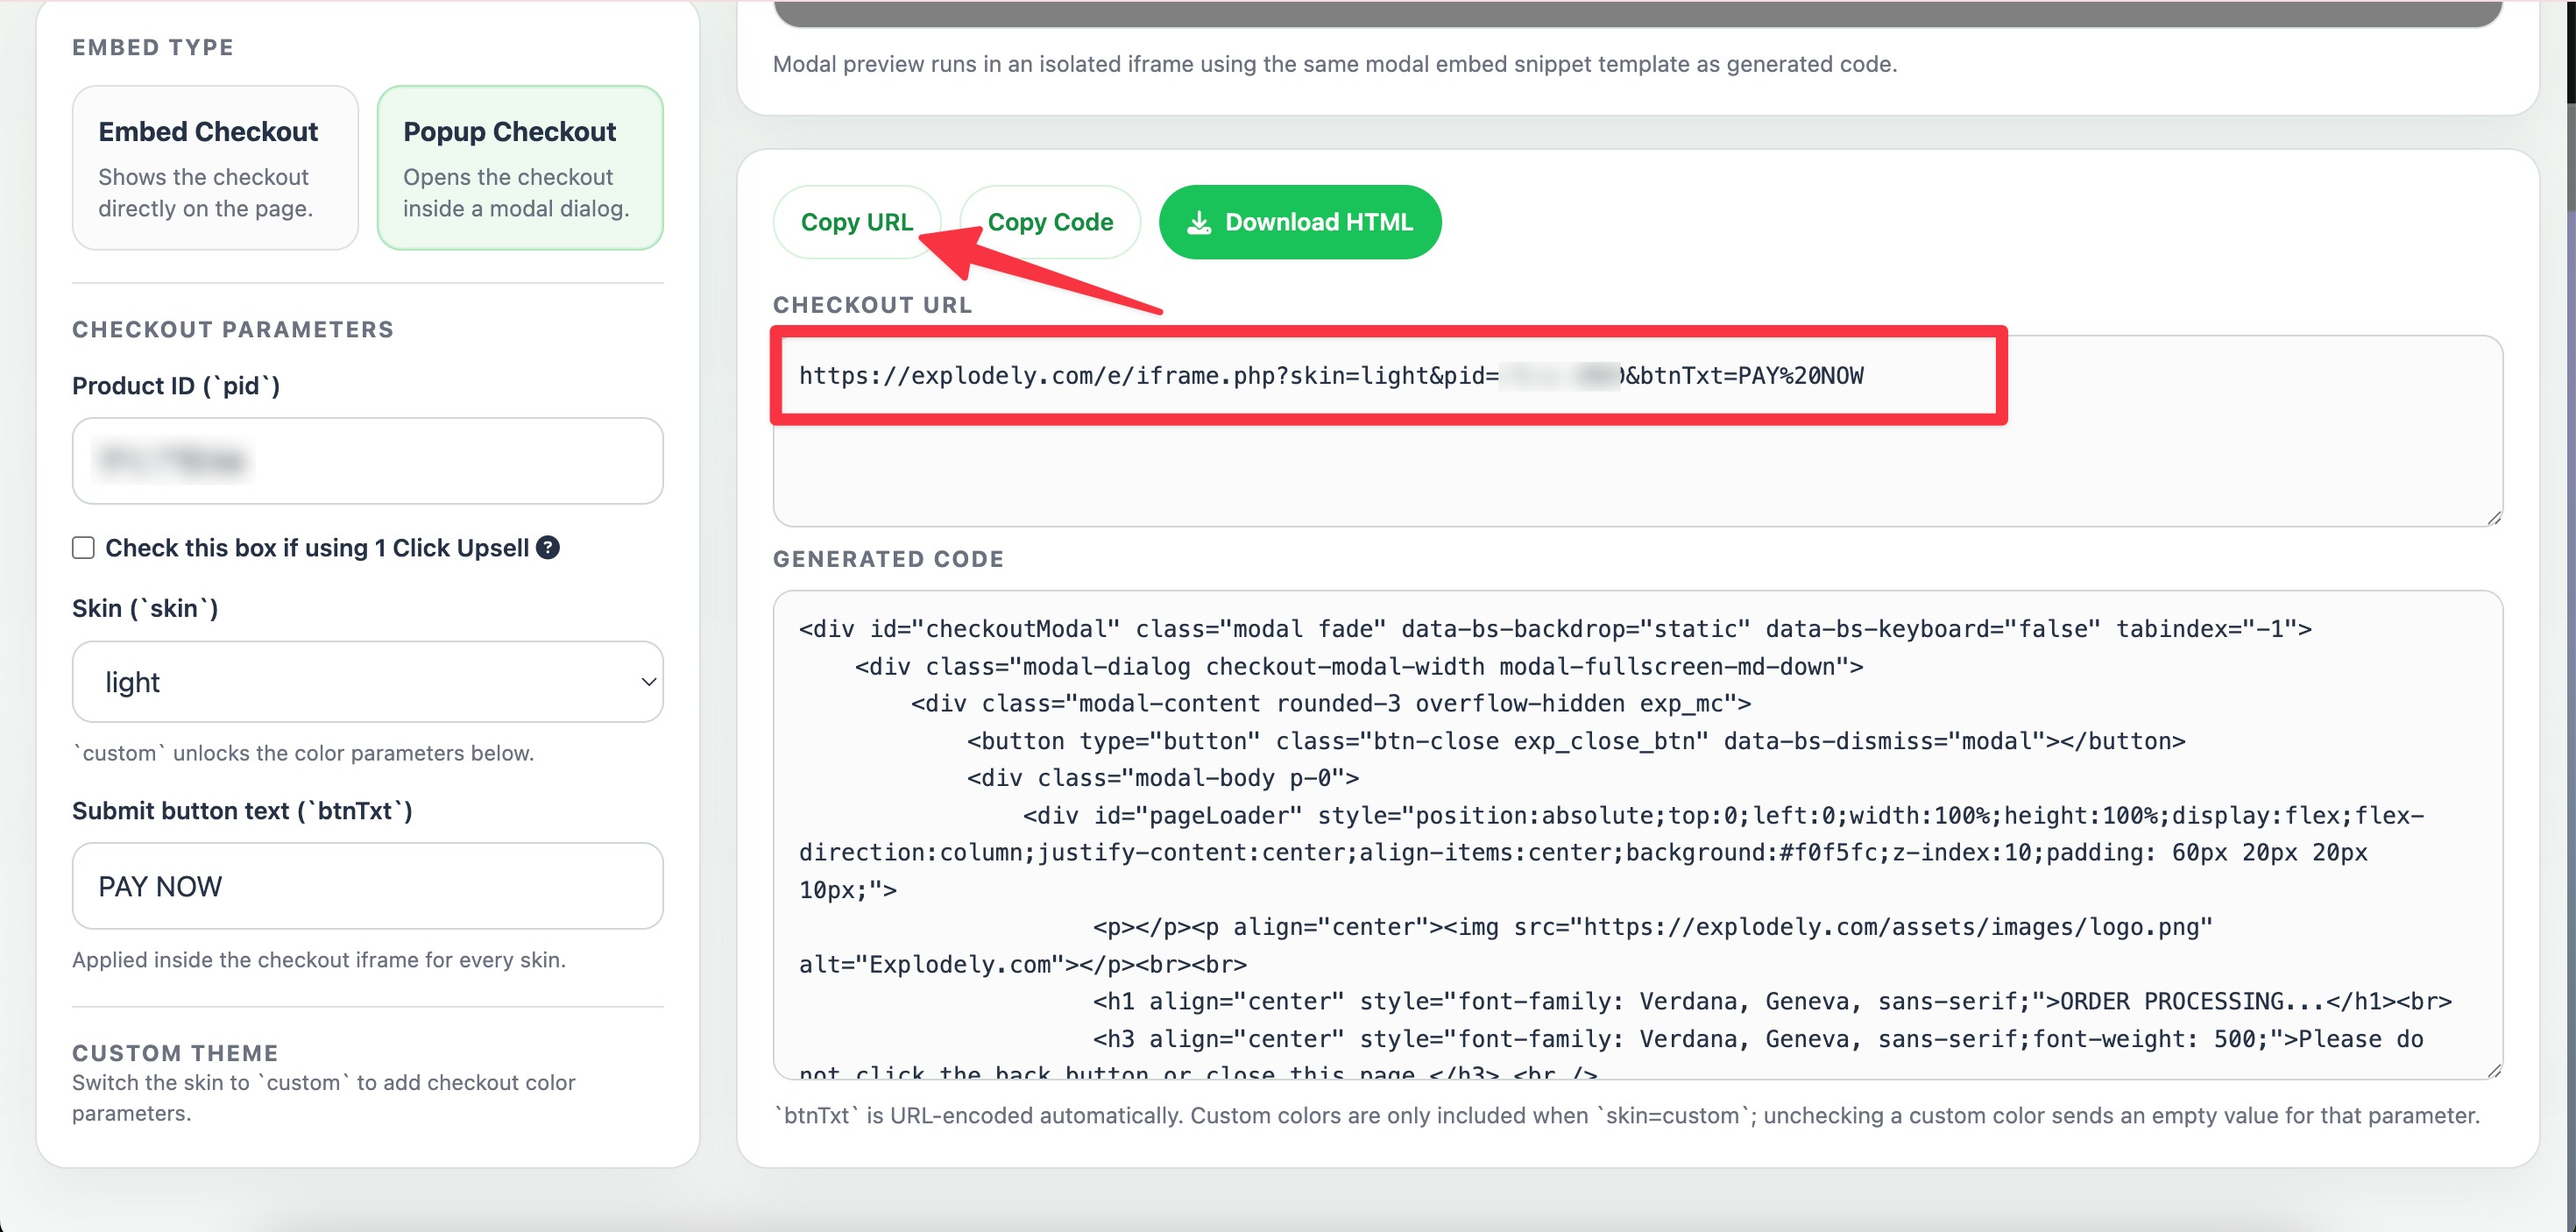Click the Custom Theme section heading

tap(175, 1053)
